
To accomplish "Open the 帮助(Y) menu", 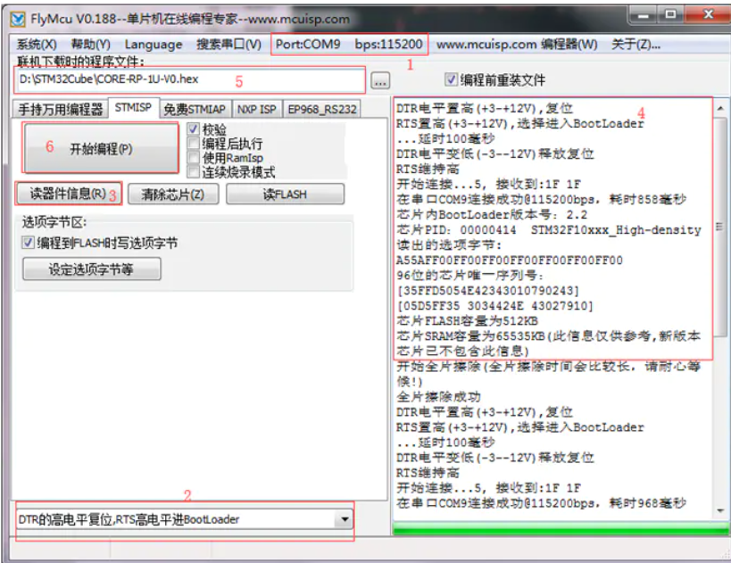I will tap(90, 45).
